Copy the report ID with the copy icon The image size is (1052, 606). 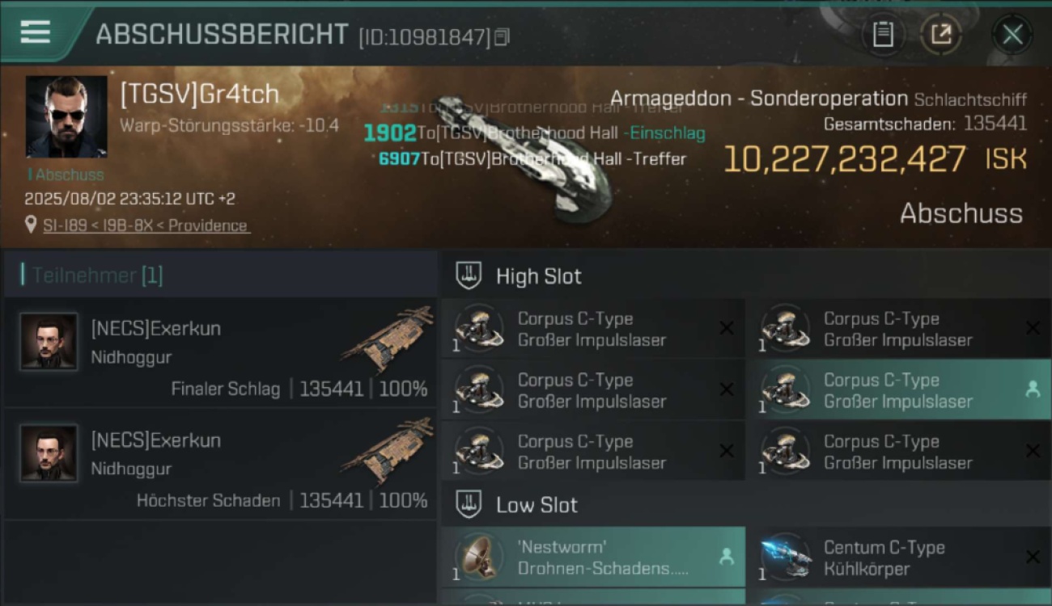pos(502,37)
